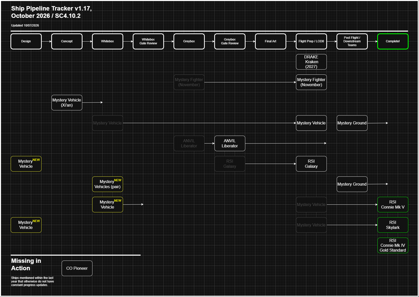Select the faded Mystery Fighter (November) box

point(189,82)
